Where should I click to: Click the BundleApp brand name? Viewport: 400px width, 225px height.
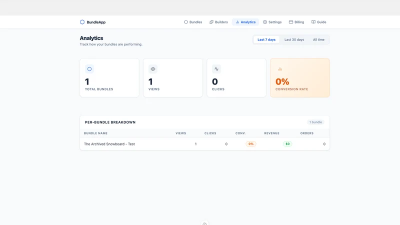click(96, 22)
